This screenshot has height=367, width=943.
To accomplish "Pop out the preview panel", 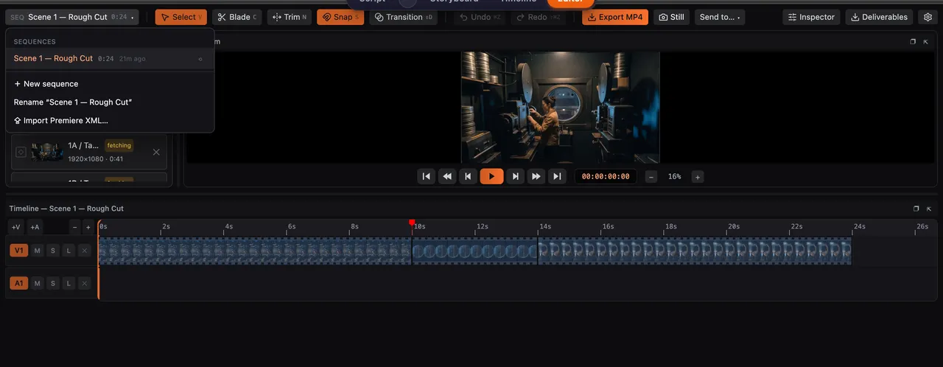I will (913, 42).
